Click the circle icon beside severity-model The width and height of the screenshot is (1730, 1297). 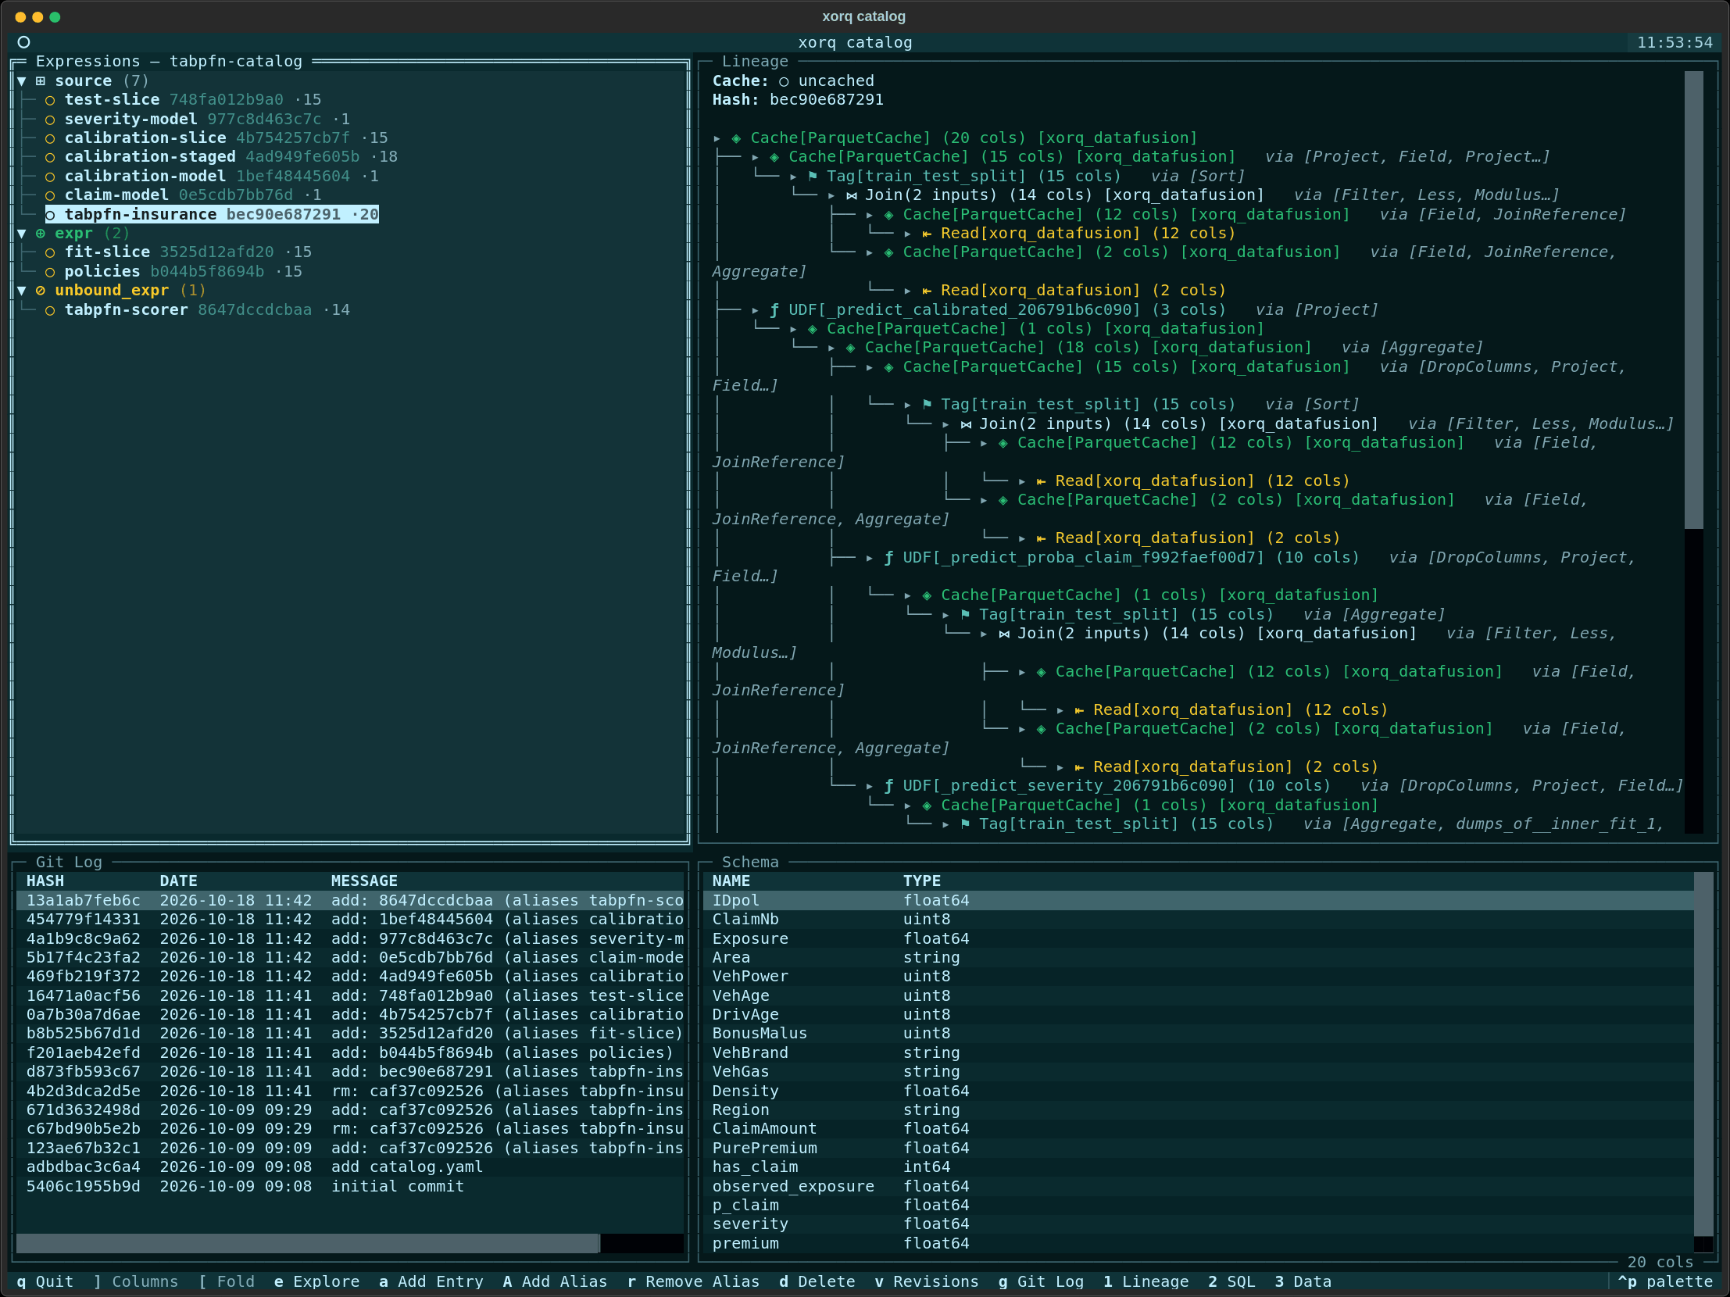point(50,120)
